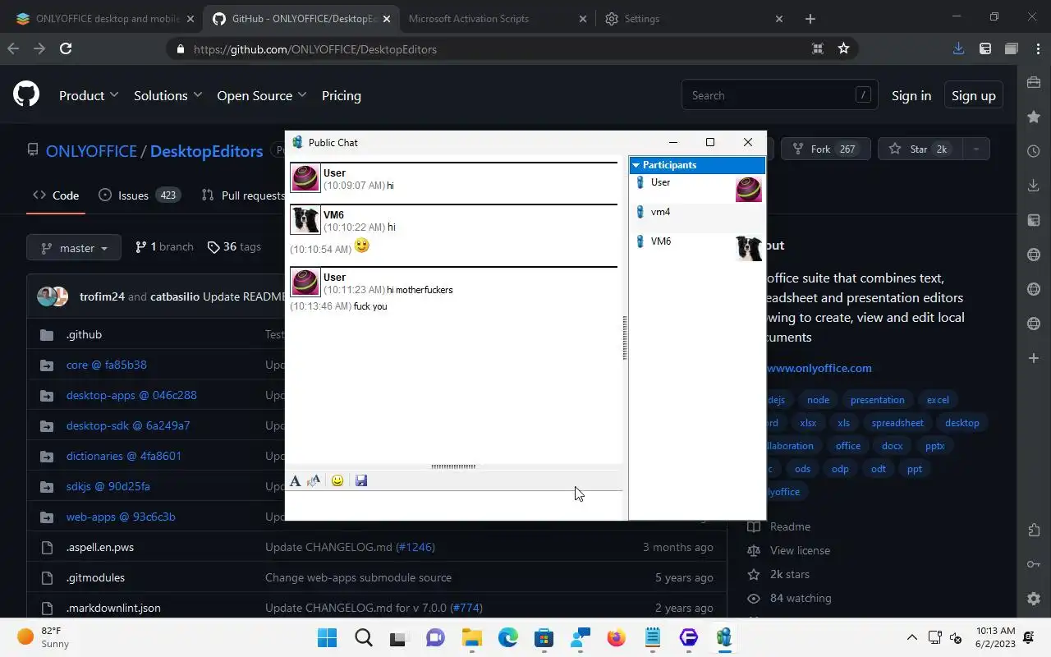
Task: Click the QR code icon in address bar
Action: coord(818,48)
